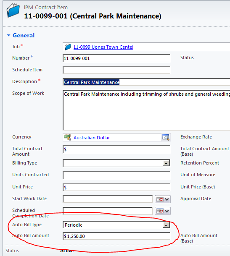
Task: Click the Start Work Date text box
Action: (108, 199)
